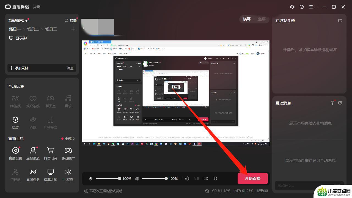The image size is (352, 198).
Task: Pop out the 在线观众榜 panel
Action: point(340,21)
